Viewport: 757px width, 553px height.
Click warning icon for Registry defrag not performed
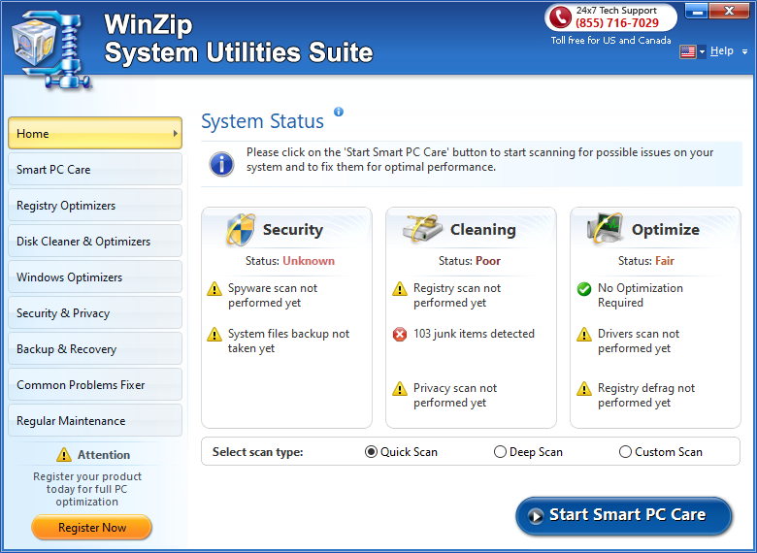583,388
